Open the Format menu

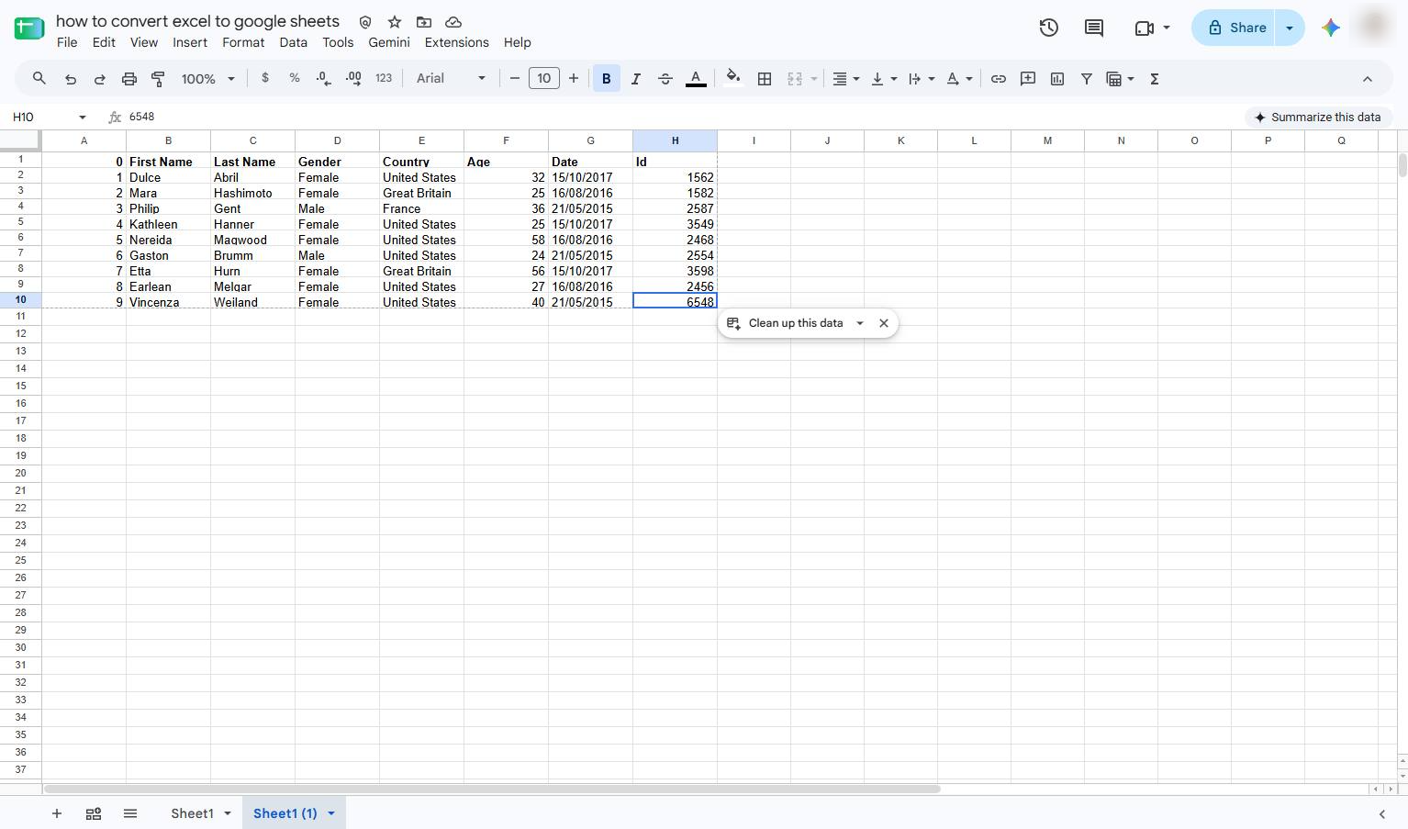243,42
